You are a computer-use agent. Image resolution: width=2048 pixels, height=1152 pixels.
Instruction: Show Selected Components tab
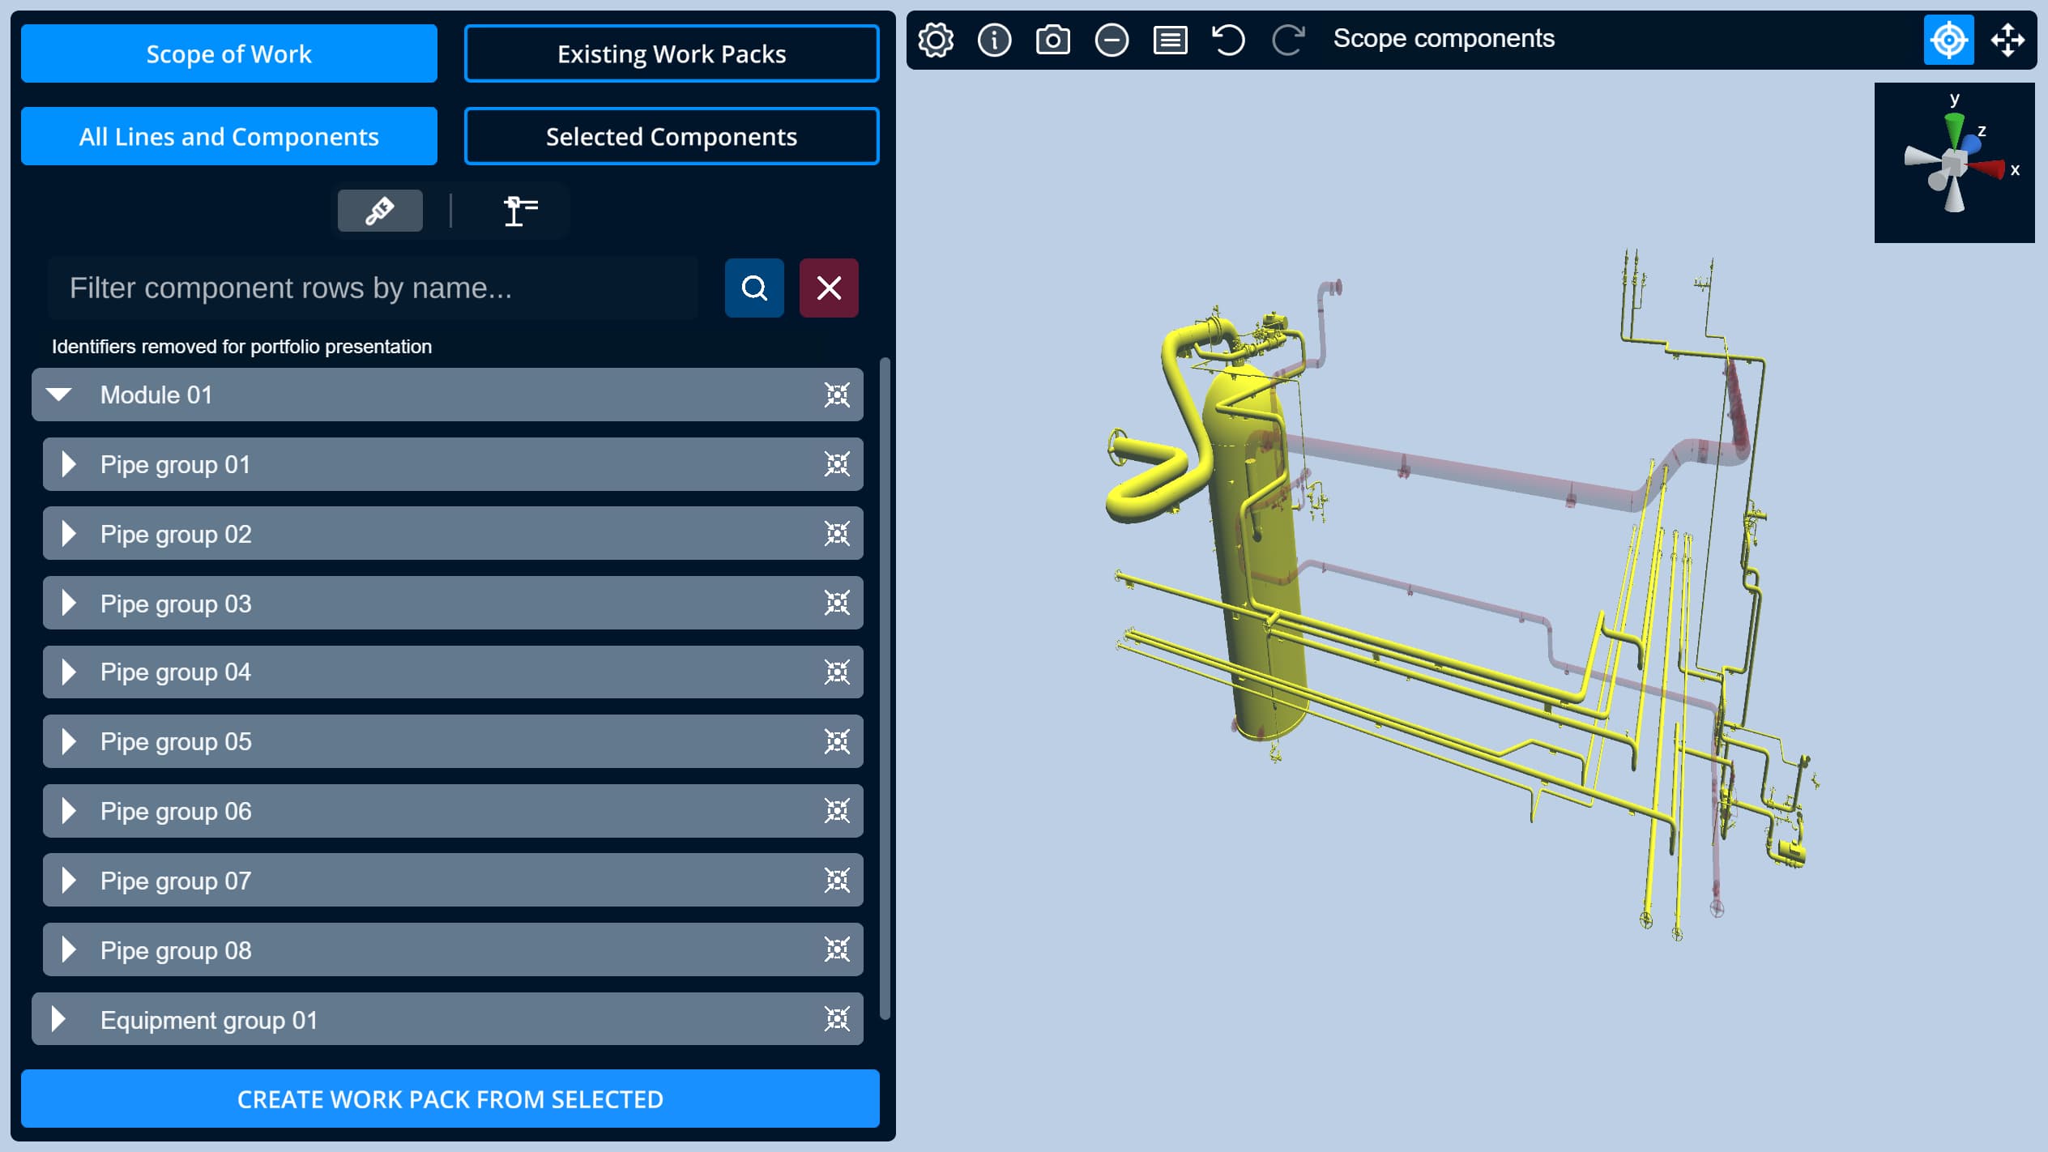coord(672,136)
